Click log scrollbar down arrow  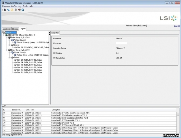178,132
